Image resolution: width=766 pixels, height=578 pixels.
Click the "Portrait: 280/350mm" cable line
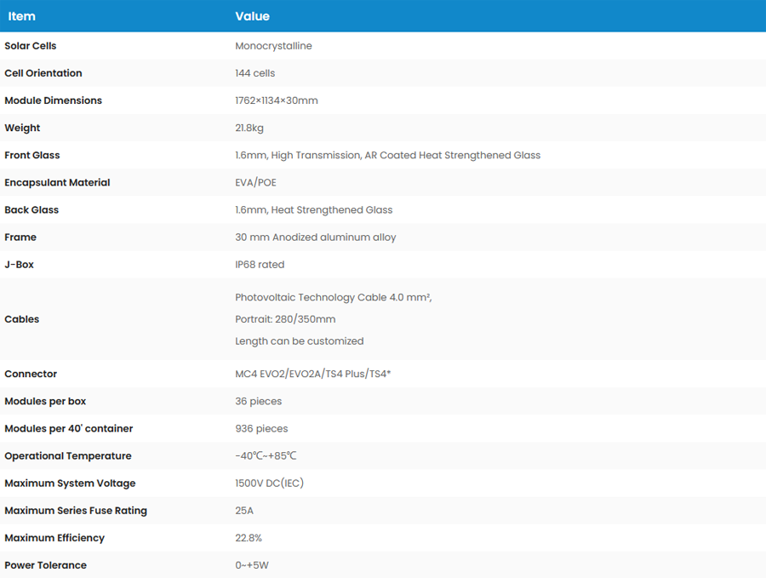click(285, 319)
